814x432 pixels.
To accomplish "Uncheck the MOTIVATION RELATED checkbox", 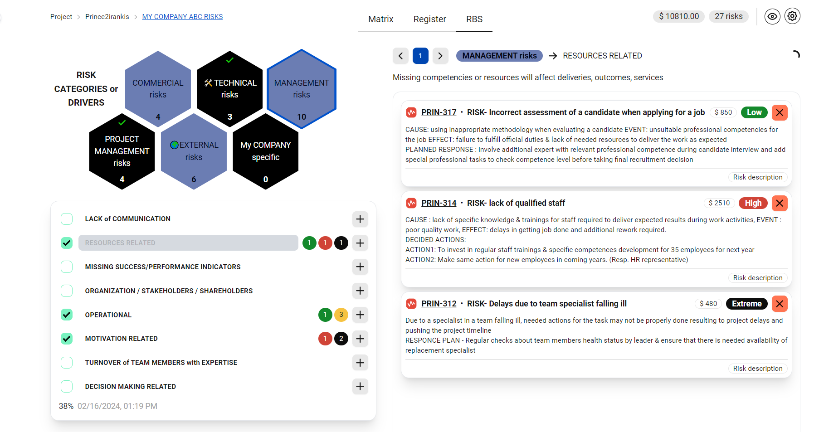I will point(67,339).
